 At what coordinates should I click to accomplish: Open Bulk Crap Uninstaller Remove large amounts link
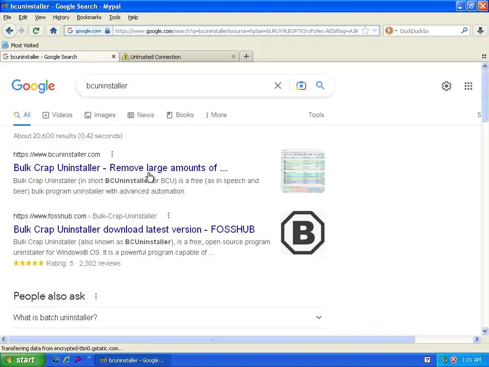tap(121, 168)
